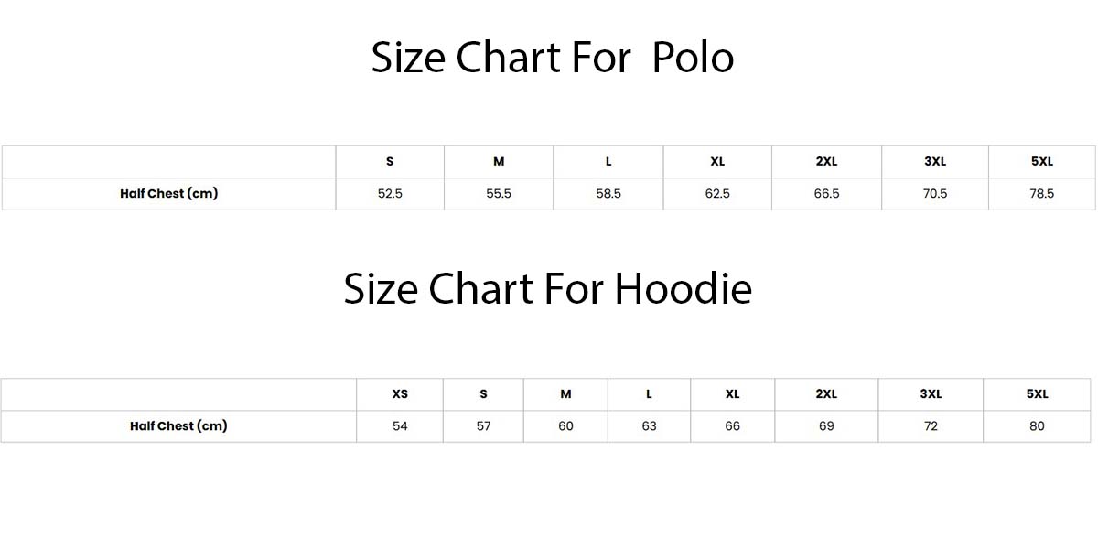Click the 70.5 value under Polo 3XL
Image resolution: width=1098 pixels, height=549 pixels.
[x=935, y=194]
